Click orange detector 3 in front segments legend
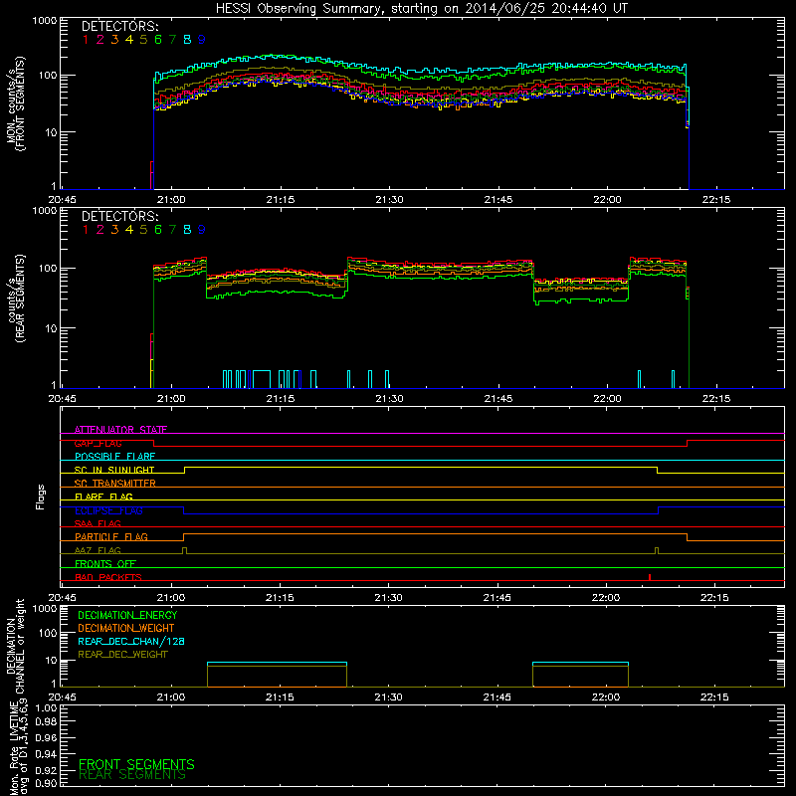The image size is (796, 796). [x=114, y=39]
